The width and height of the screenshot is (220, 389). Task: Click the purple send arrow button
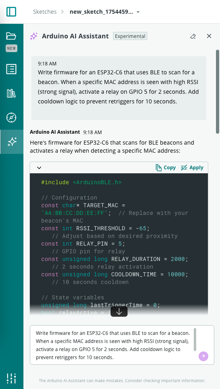(x=203, y=356)
